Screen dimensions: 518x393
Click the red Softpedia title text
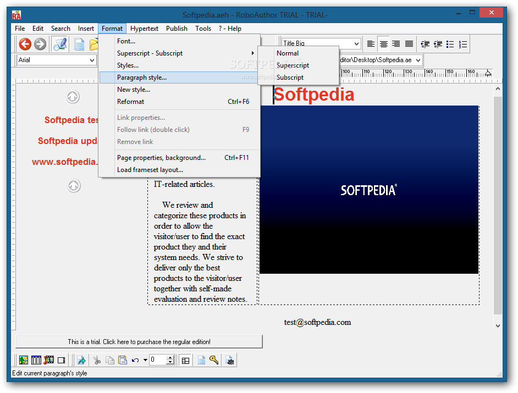click(x=314, y=95)
